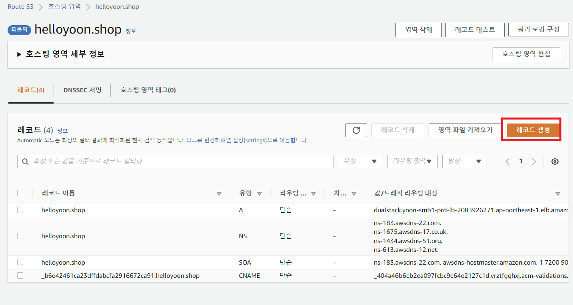Click the 쿼리 로깅 구성 button
Viewport: 573px width, 305px height.
(x=539, y=30)
